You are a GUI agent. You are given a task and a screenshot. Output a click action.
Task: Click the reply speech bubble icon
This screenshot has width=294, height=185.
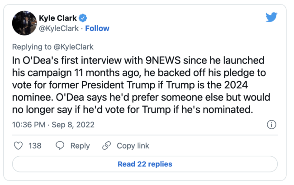click(60, 146)
